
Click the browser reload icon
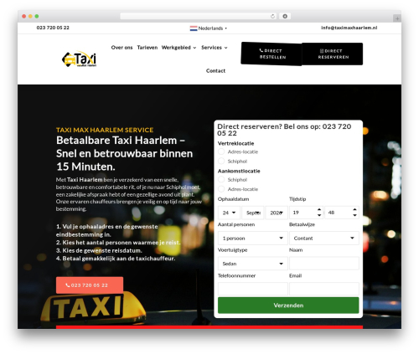pyautogui.click(x=272, y=16)
